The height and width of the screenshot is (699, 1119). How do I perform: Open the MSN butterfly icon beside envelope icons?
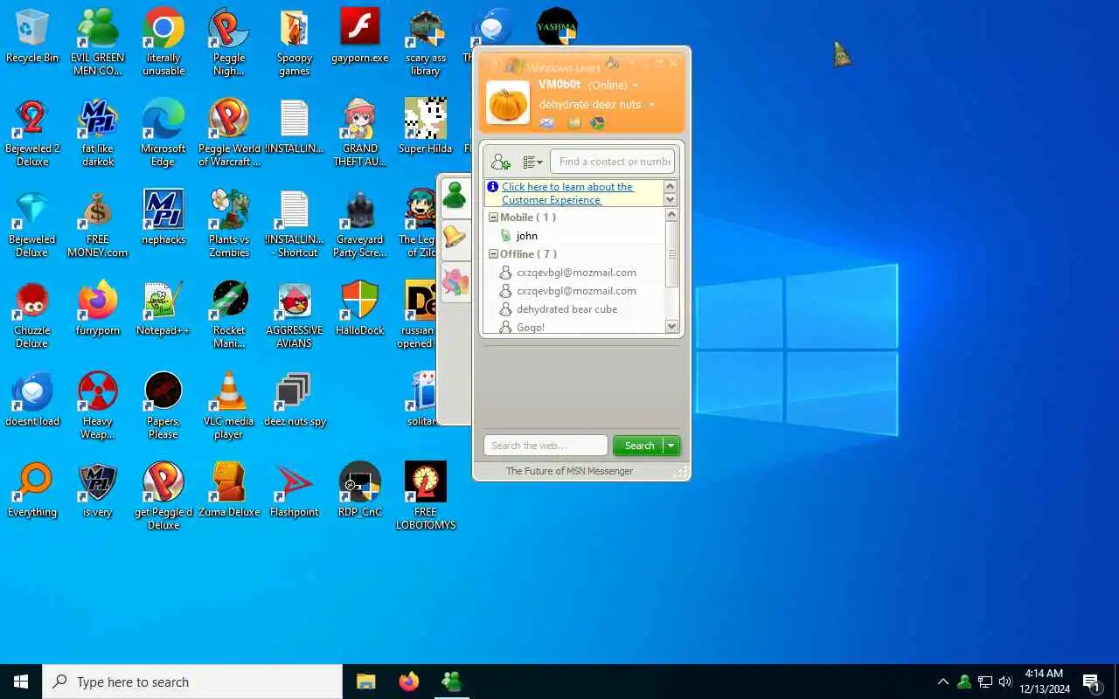point(598,123)
